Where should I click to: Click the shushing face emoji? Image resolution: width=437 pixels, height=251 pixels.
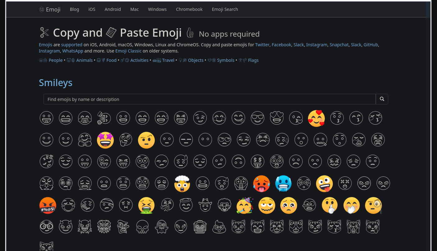329,205
